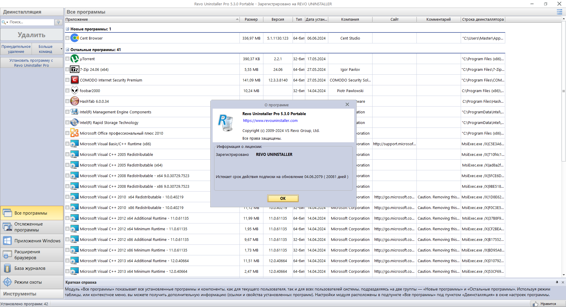566x307 pixels.
Task: Open the More Commands dropdown arrow
Action: point(61,49)
